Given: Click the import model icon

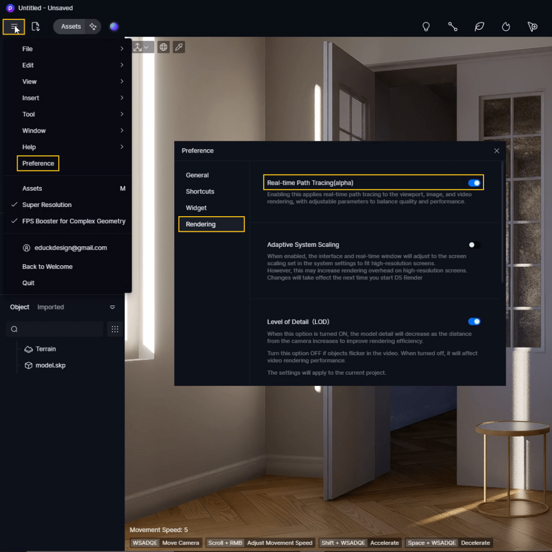Looking at the screenshot, I should point(36,26).
